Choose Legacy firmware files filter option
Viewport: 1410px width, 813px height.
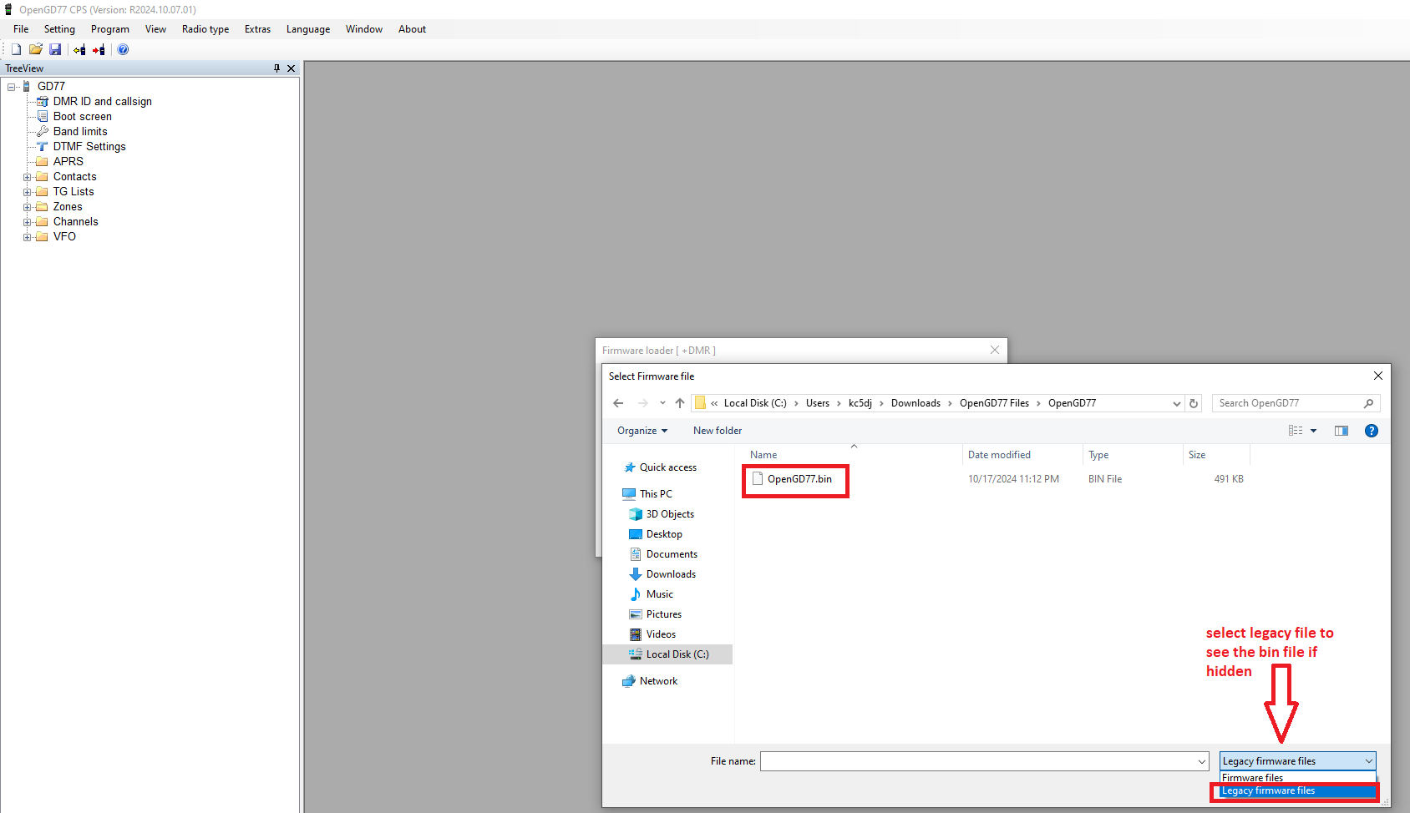click(1297, 791)
